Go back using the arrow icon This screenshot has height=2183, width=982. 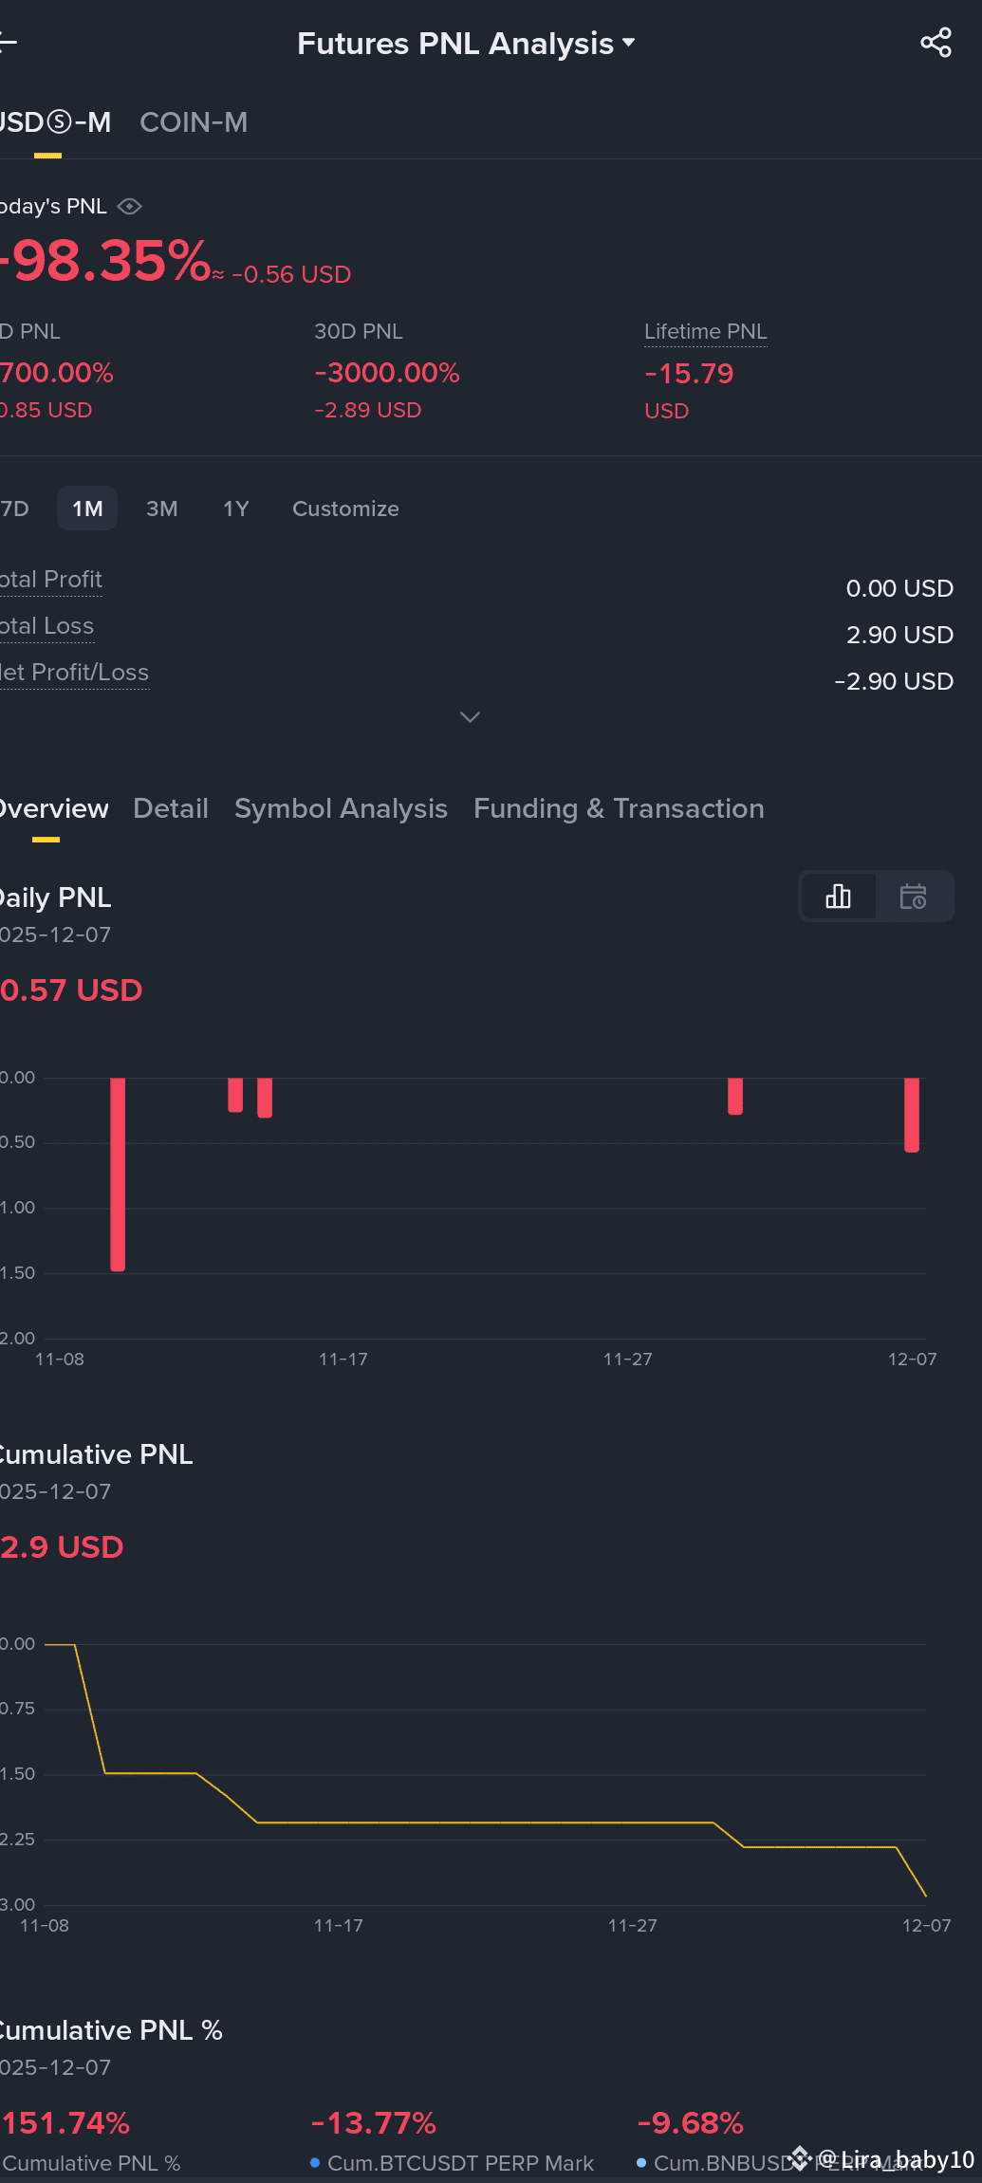pos(8,43)
